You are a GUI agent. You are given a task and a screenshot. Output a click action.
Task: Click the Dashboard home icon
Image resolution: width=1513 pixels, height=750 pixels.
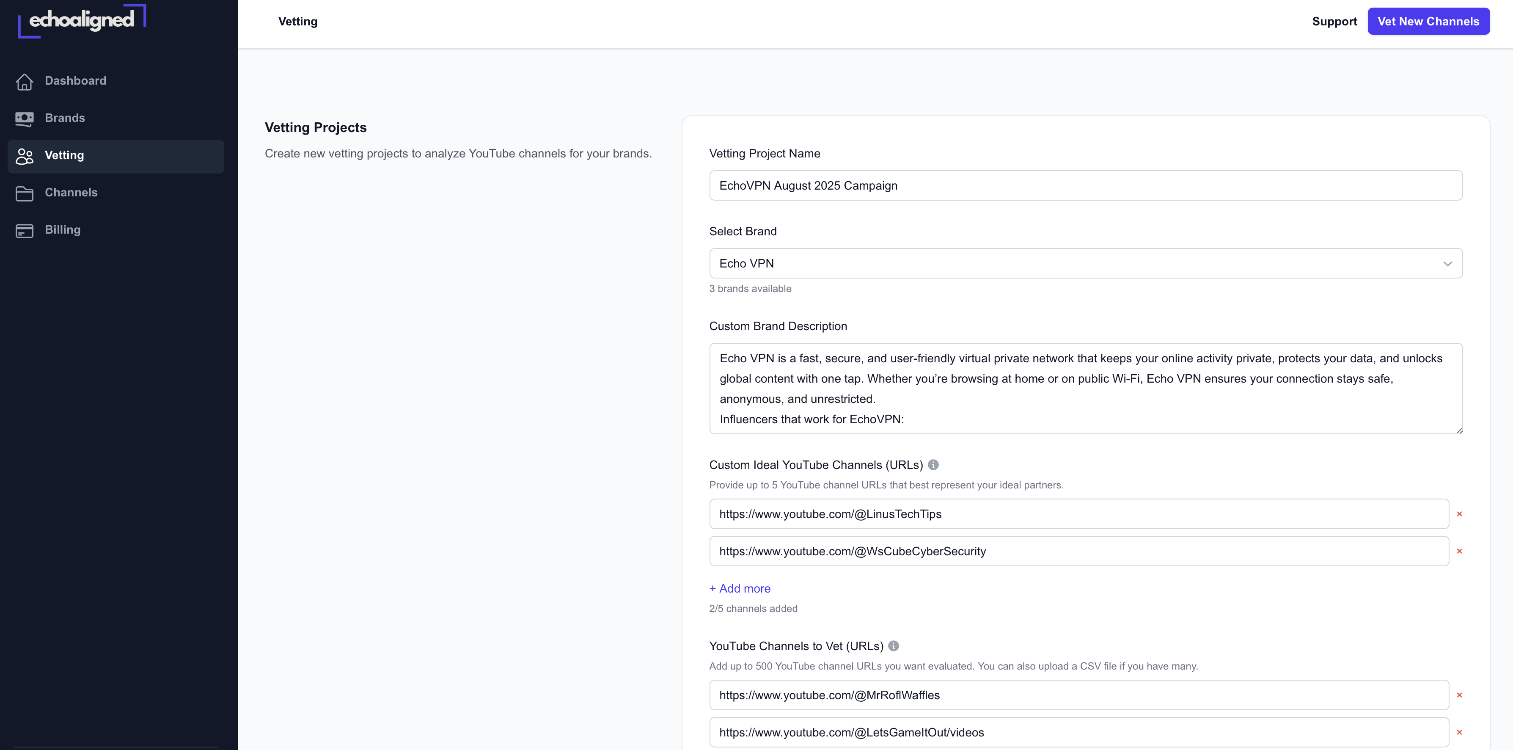(24, 81)
